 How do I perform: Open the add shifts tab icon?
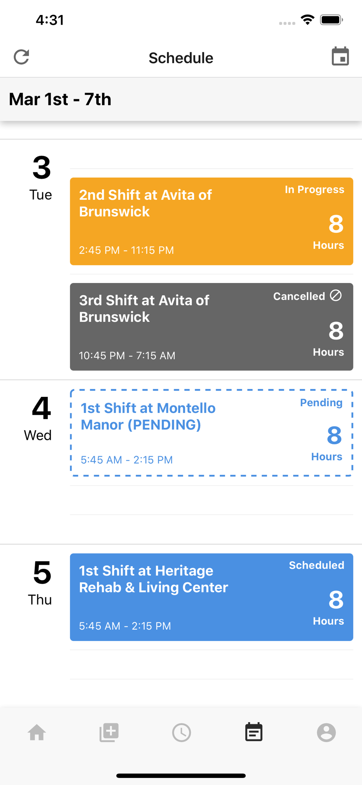[109, 732]
